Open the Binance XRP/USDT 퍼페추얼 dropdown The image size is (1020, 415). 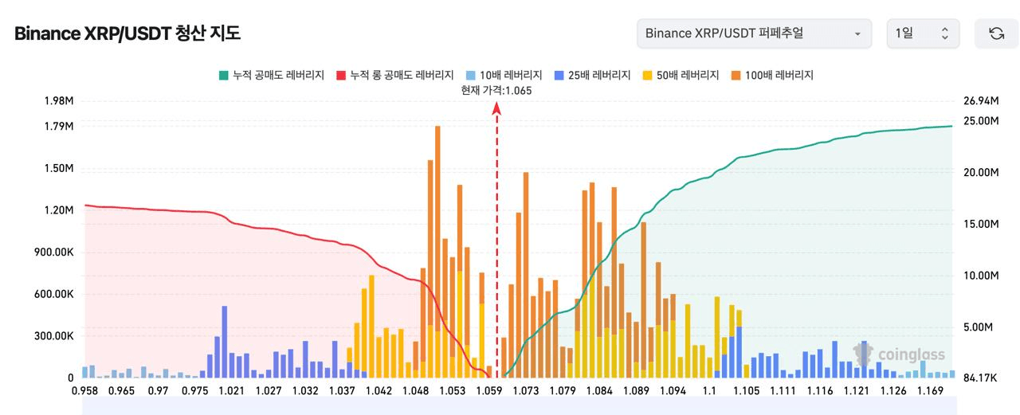click(x=754, y=33)
